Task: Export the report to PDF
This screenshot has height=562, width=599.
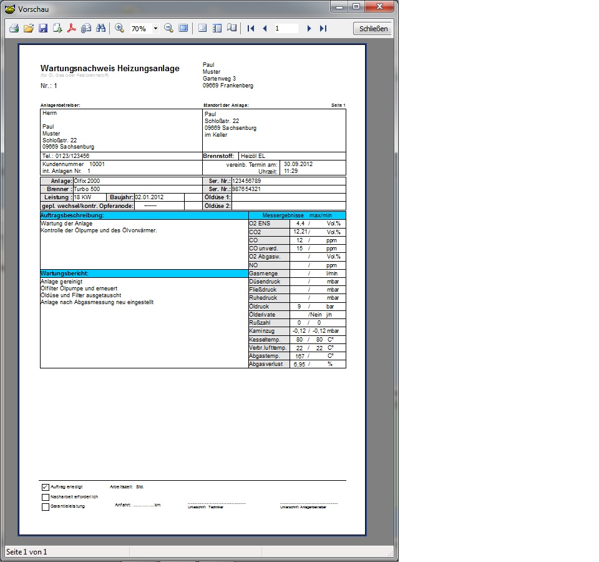Action: (71, 28)
